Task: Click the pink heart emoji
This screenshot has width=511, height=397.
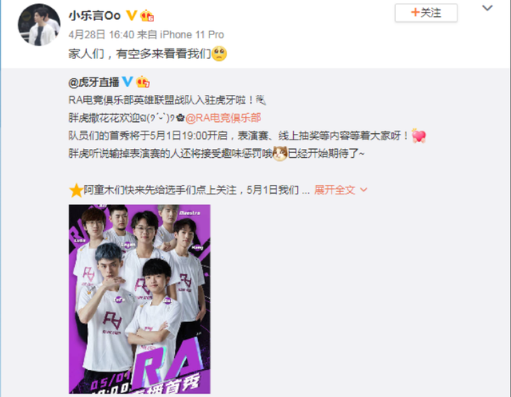Action: click(418, 136)
